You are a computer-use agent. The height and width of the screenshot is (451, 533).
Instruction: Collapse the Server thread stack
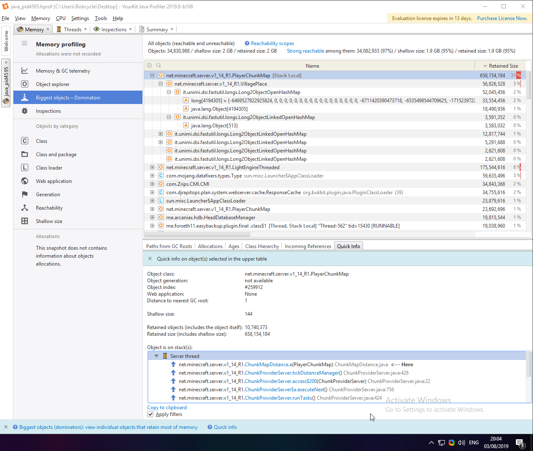(156, 356)
